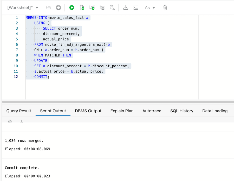Click the Save worksheet icon
The width and height of the screenshot is (234, 181).
[58, 8]
